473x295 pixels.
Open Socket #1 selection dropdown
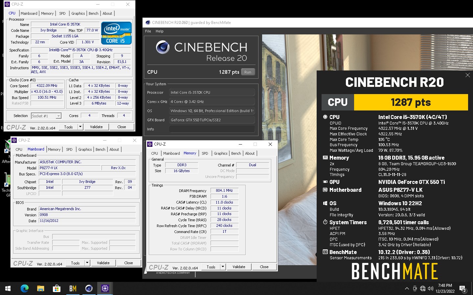[x=58, y=116]
